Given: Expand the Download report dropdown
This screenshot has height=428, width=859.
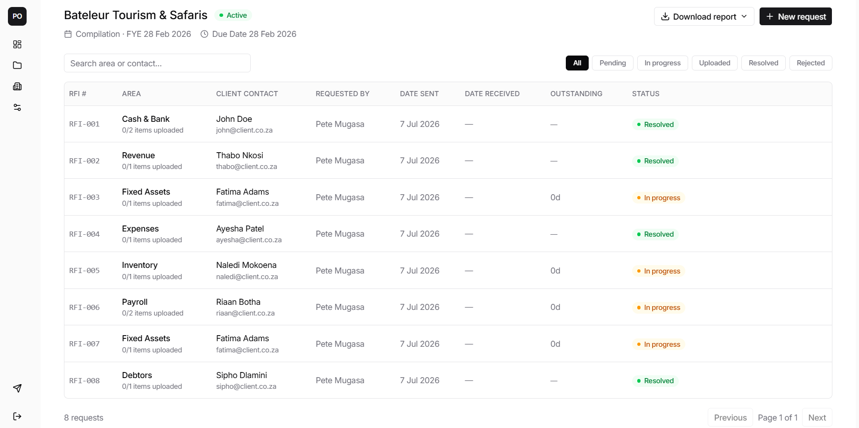Looking at the screenshot, I should tap(704, 16).
